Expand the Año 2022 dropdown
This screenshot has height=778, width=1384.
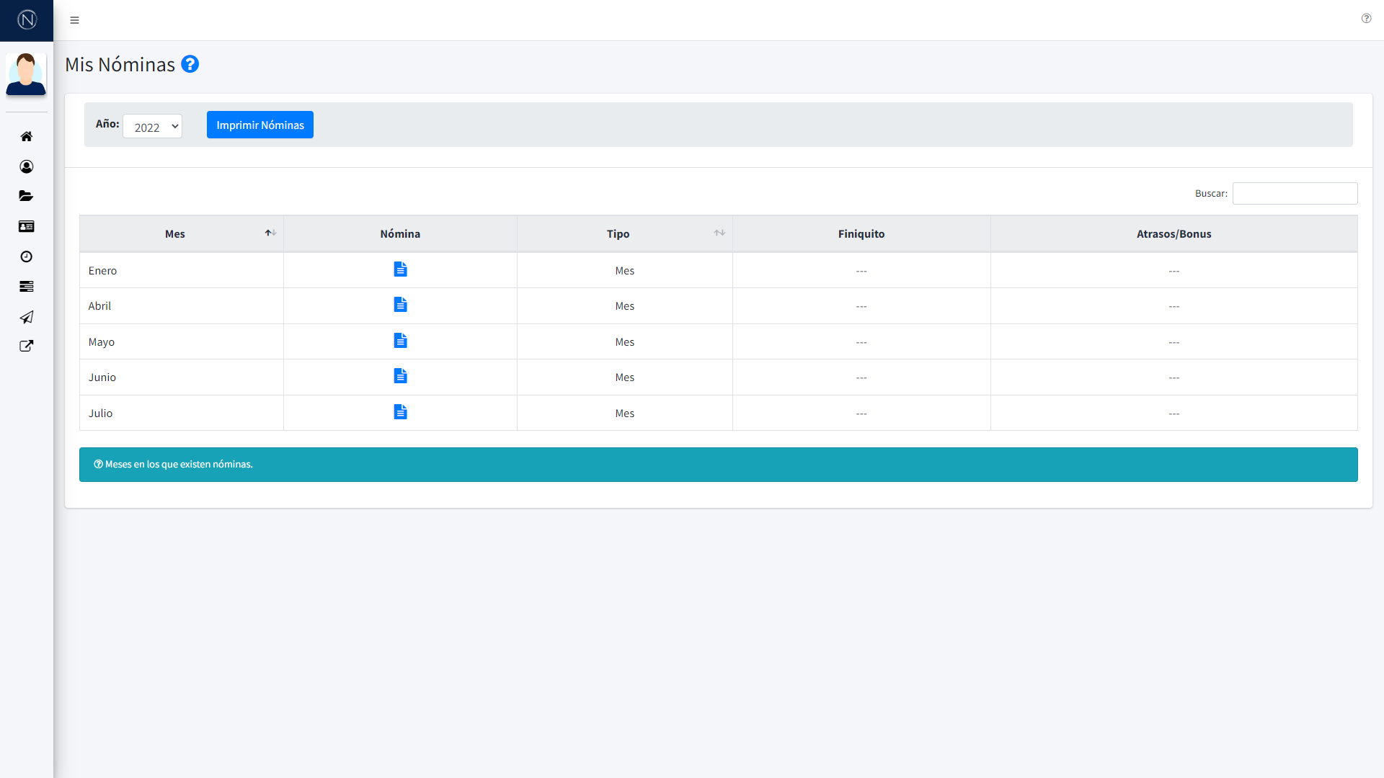pyautogui.click(x=152, y=127)
